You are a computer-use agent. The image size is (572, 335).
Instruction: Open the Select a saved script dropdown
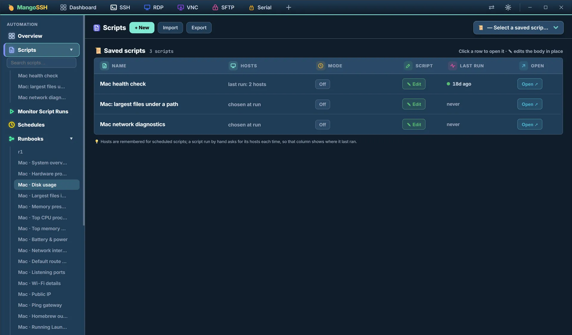coord(518,28)
